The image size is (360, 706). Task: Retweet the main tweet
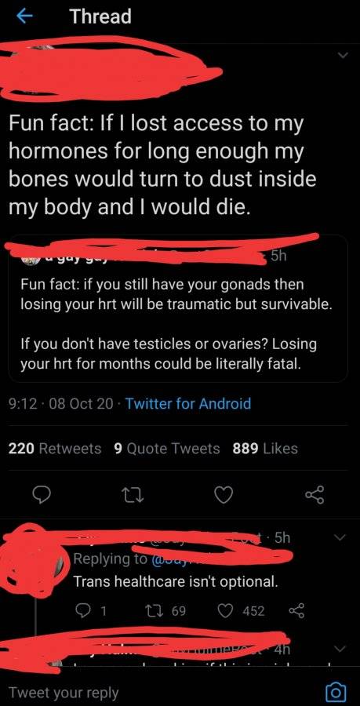tap(135, 495)
